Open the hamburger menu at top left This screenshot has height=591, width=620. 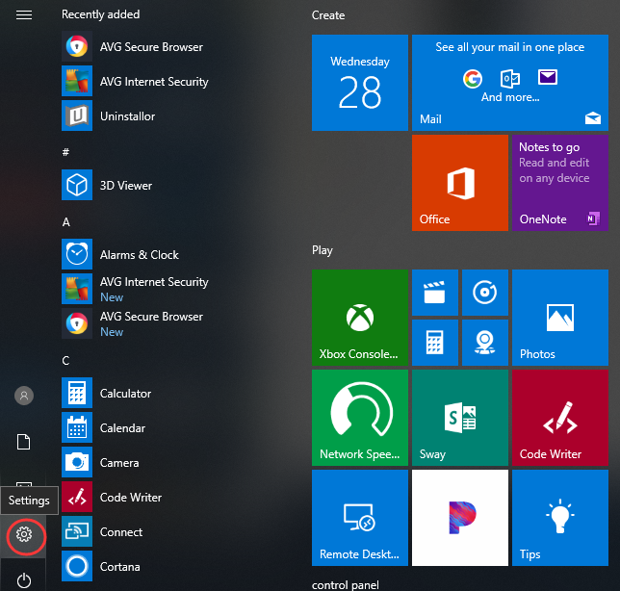(x=24, y=15)
